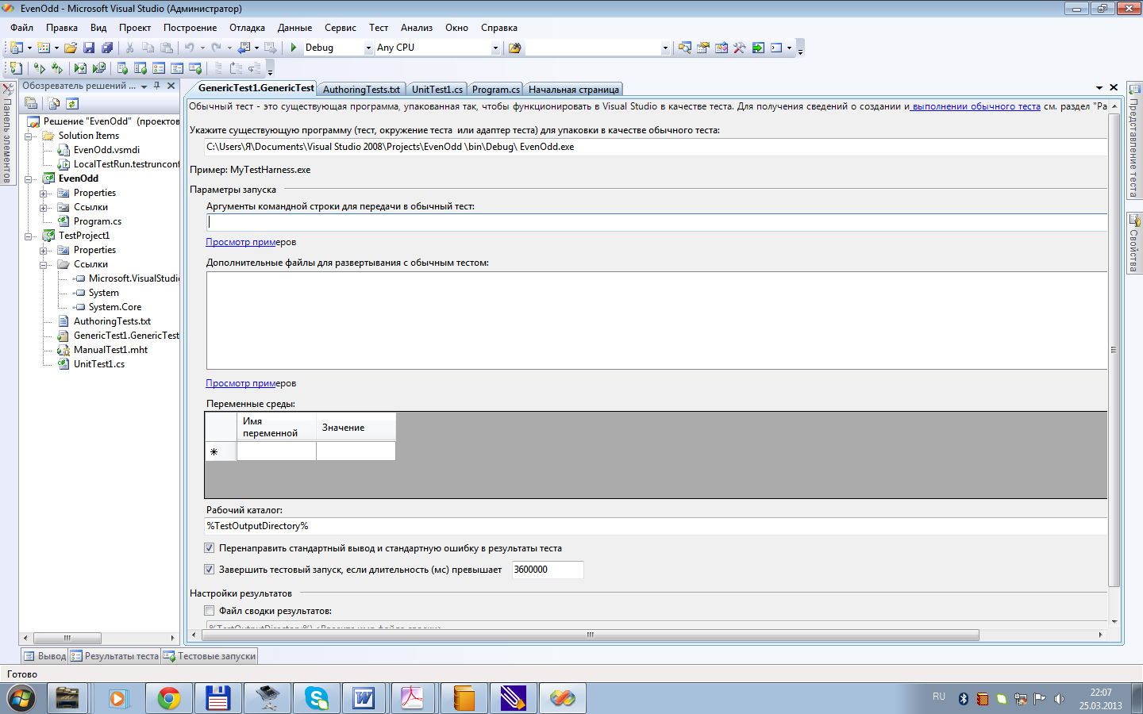The image size is (1143, 714).
Task: Click the Open File folder icon
Action: pyautogui.click(x=71, y=48)
